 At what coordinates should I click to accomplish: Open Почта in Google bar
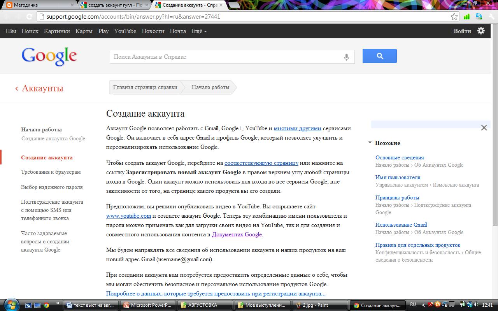point(178,31)
